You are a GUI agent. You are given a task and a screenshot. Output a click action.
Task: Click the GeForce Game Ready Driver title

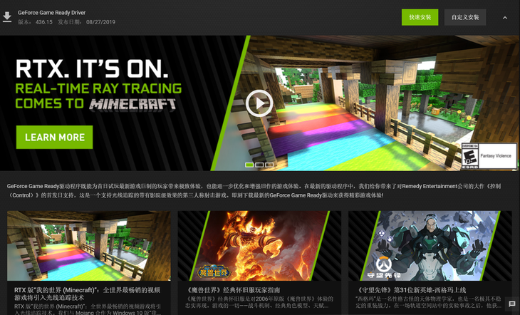51,13
